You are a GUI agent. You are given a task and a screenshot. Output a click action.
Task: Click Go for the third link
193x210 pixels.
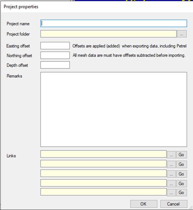[181, 174]
